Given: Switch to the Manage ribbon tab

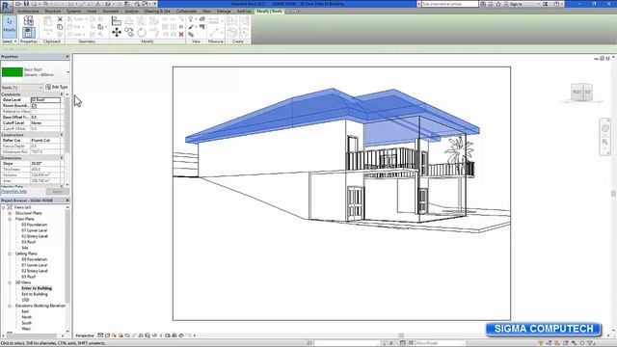Looking at the screenshot, I should (224, 12).
